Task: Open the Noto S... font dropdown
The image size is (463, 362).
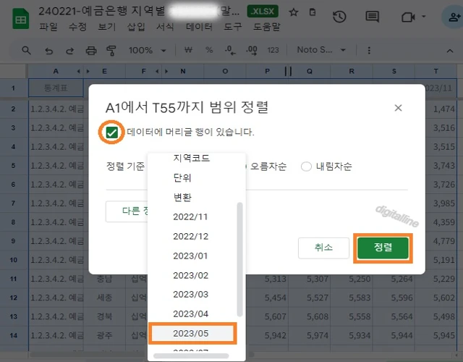Action: [x=321, y=50]
